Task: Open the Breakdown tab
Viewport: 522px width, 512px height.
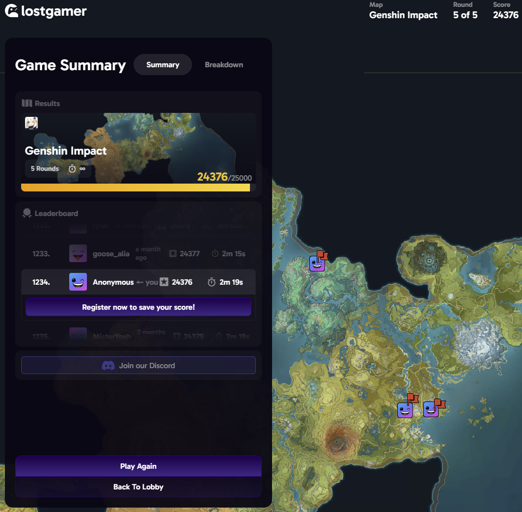Action: (224, 65)
